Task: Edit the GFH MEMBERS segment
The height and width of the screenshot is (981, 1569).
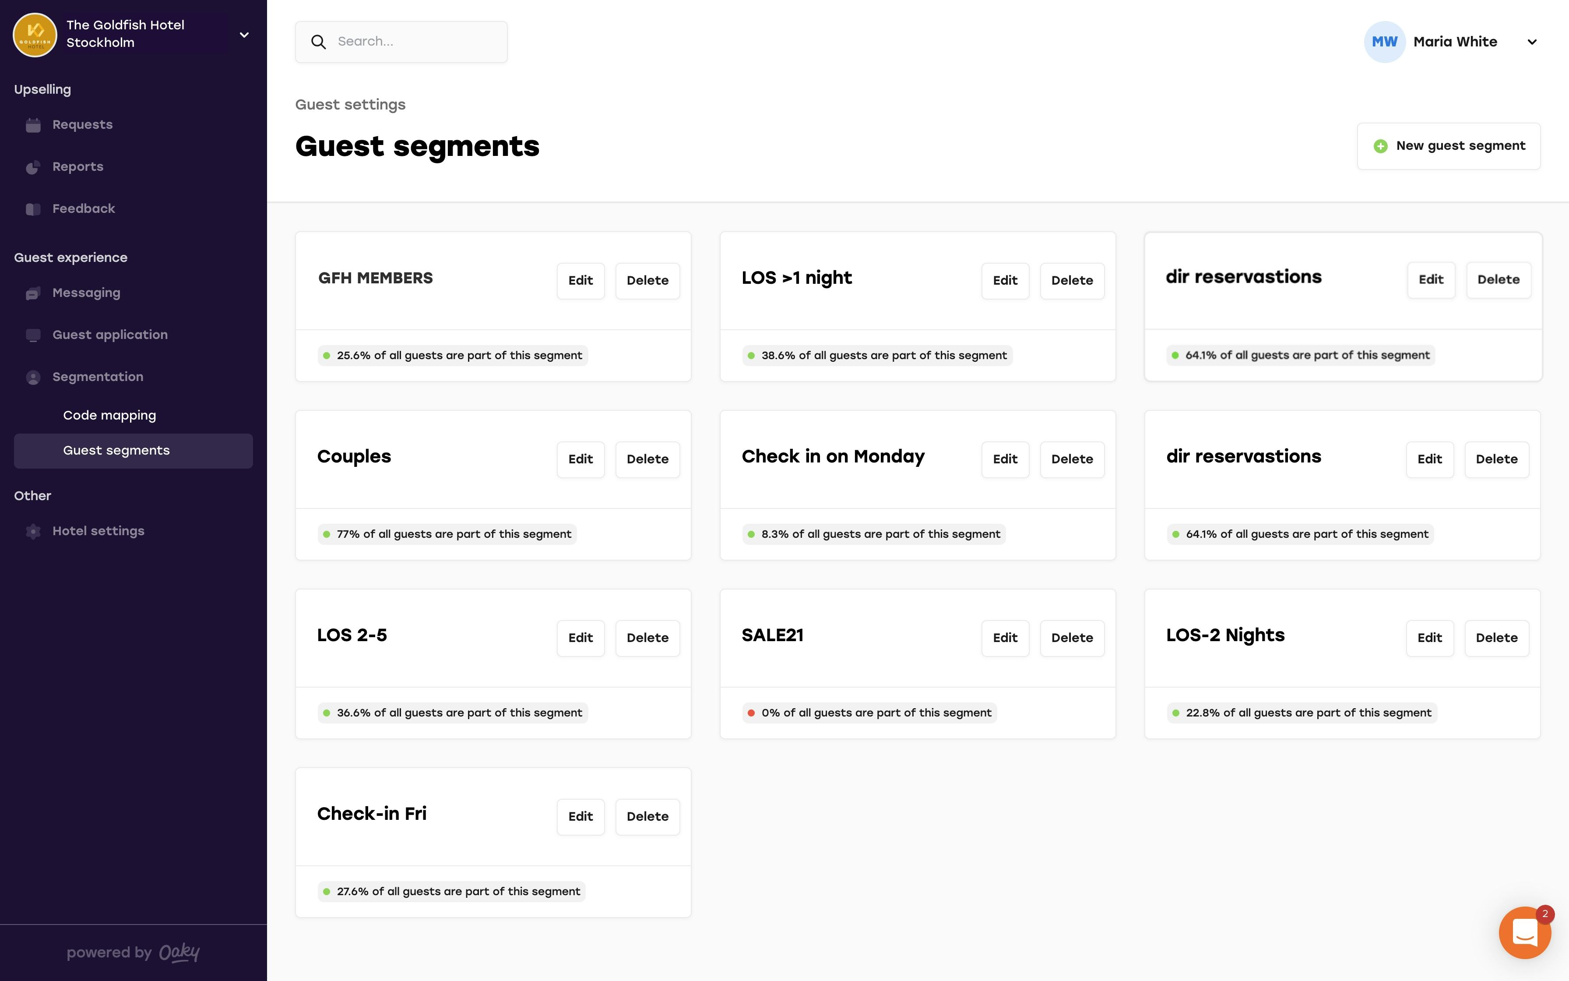Action: pos(580,281)
